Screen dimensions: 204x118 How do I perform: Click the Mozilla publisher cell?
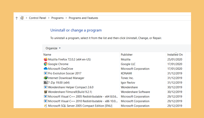(125, 60)
